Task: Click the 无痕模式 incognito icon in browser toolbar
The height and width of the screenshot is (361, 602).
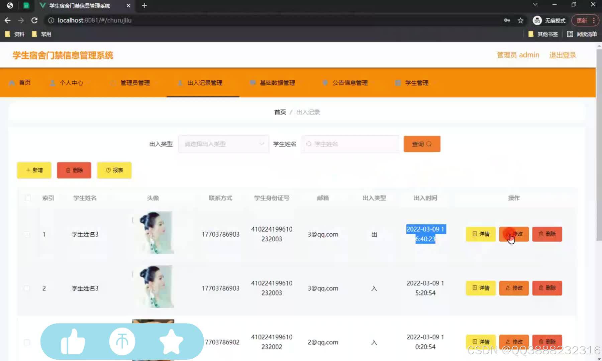Action: coord(537,20)
